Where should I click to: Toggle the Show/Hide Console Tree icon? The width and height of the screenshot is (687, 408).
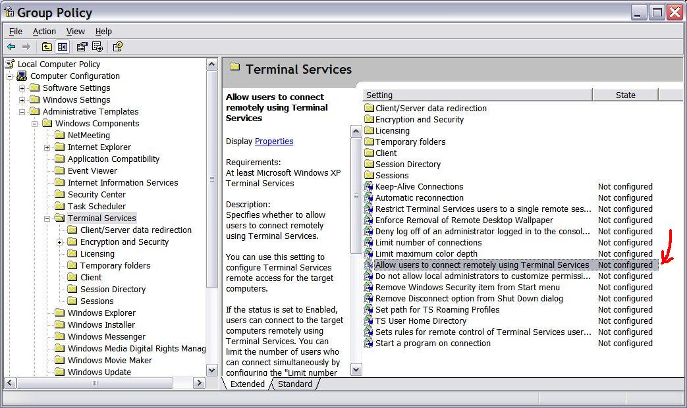pos(61,47)
